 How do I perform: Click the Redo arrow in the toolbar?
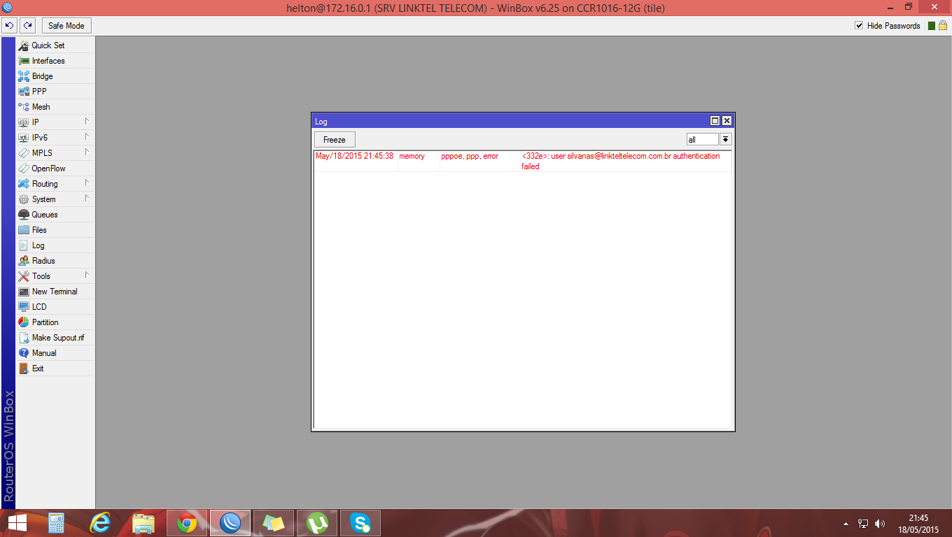pos(28,26)
